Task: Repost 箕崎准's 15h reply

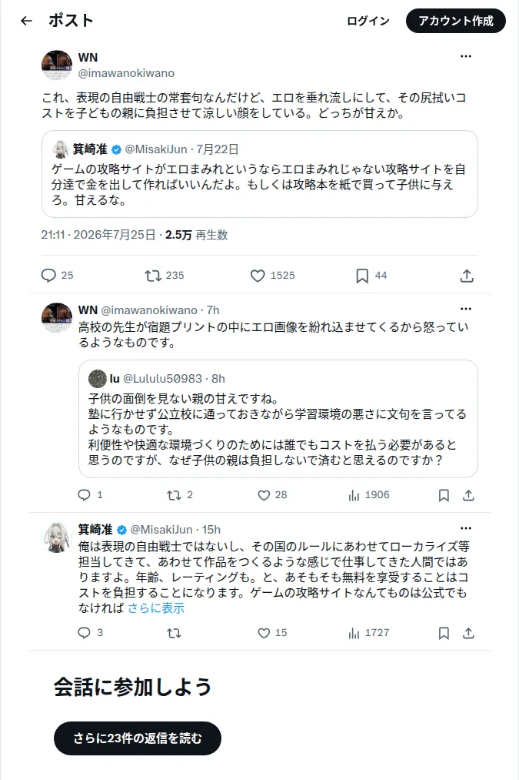Action: coord(174,633)
